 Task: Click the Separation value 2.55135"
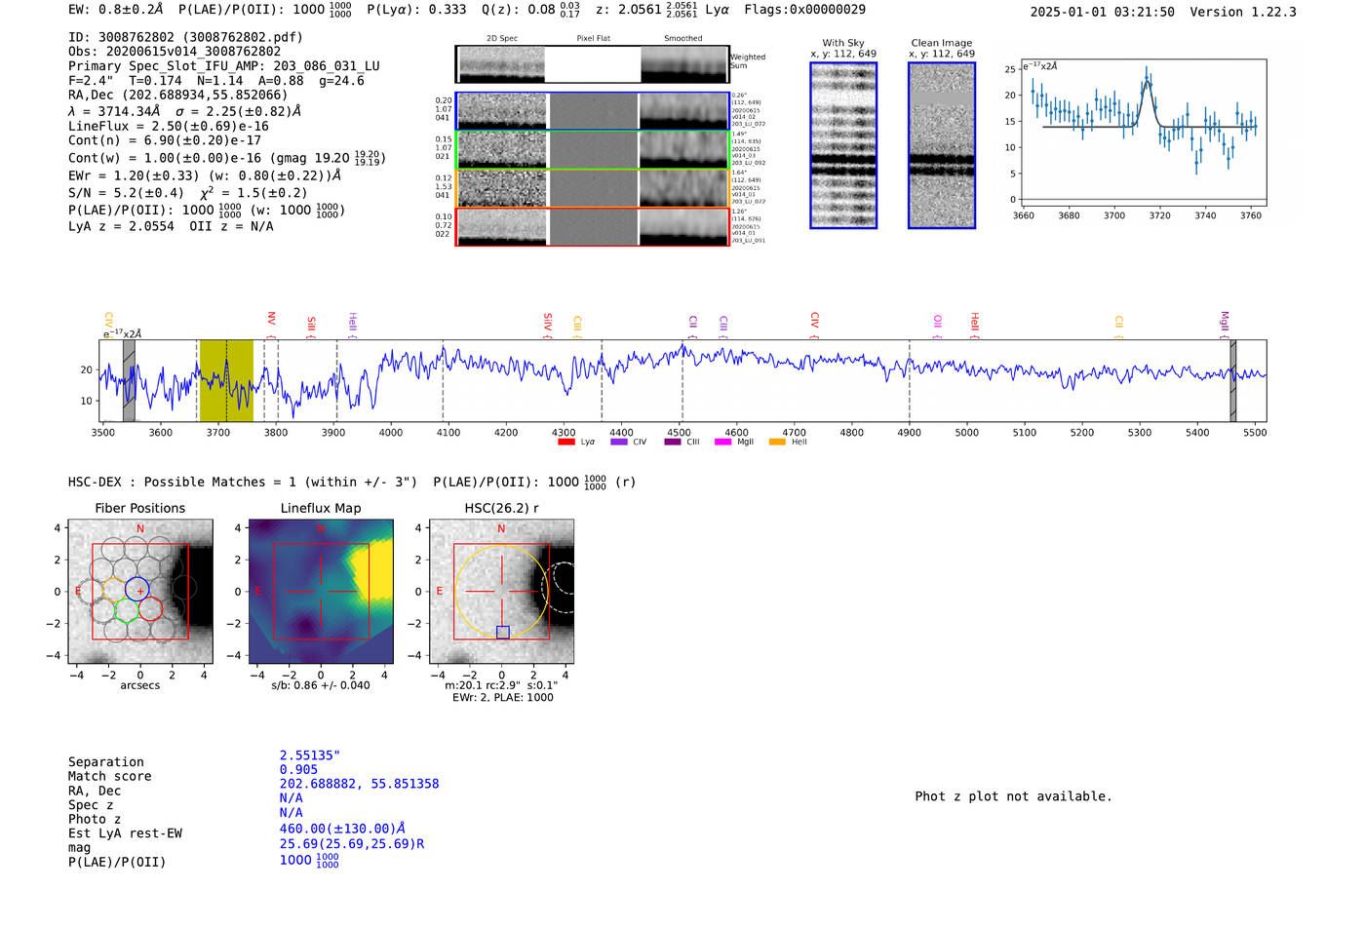[310, 755]
